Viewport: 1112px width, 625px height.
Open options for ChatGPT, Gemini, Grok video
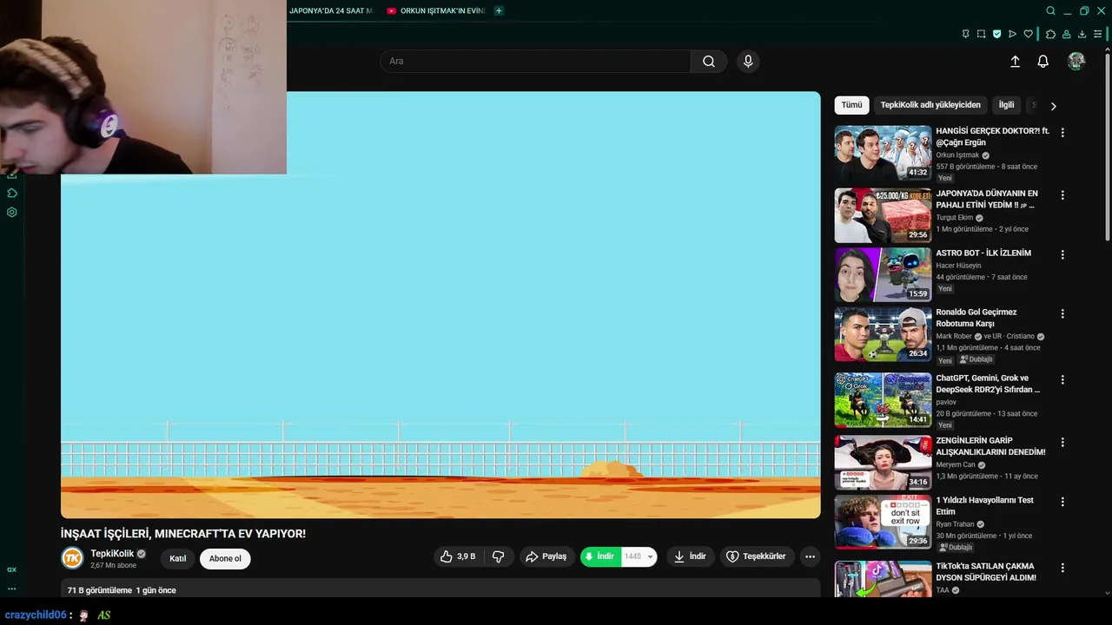1062,380
